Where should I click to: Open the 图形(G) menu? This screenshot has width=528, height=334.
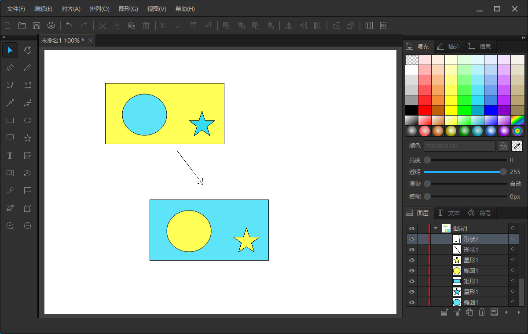[x=128, y=9]
